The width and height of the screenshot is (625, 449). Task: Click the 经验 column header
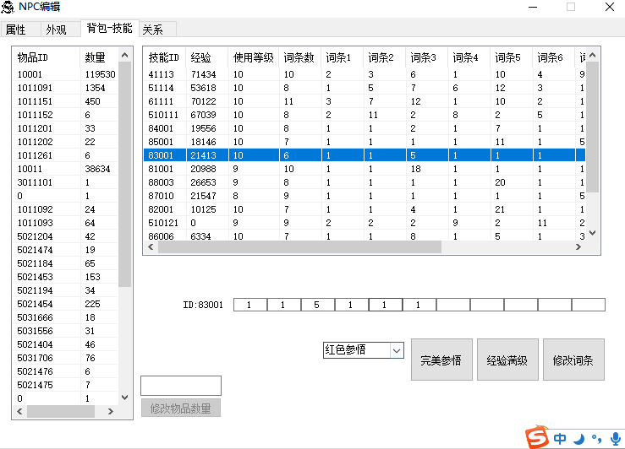coord(207,57)
